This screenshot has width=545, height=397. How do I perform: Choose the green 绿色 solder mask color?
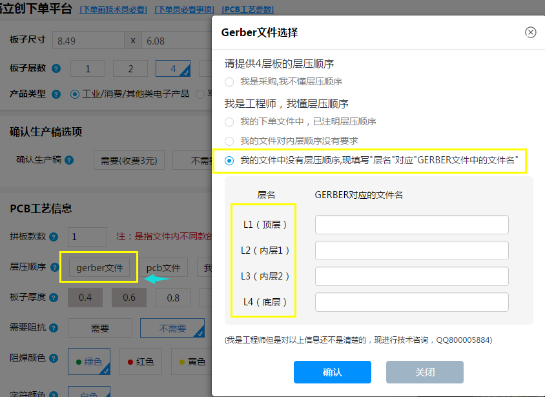point(89,362)
